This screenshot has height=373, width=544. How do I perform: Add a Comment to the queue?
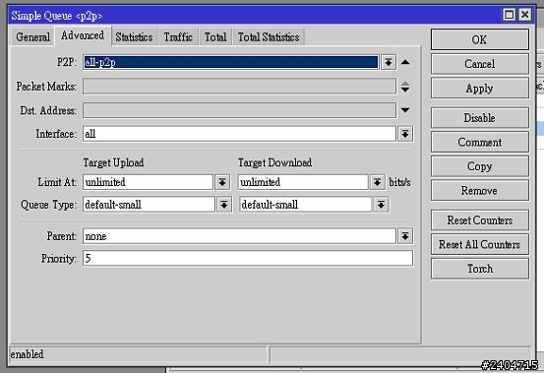[480, 143]
